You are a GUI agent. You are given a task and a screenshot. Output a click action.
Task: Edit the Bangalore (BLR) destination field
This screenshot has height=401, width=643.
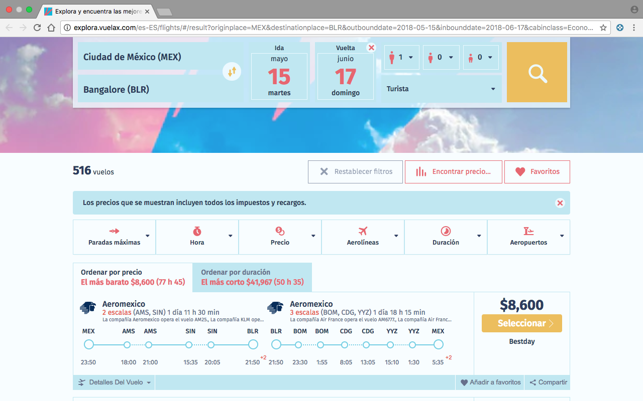point(161,89)
